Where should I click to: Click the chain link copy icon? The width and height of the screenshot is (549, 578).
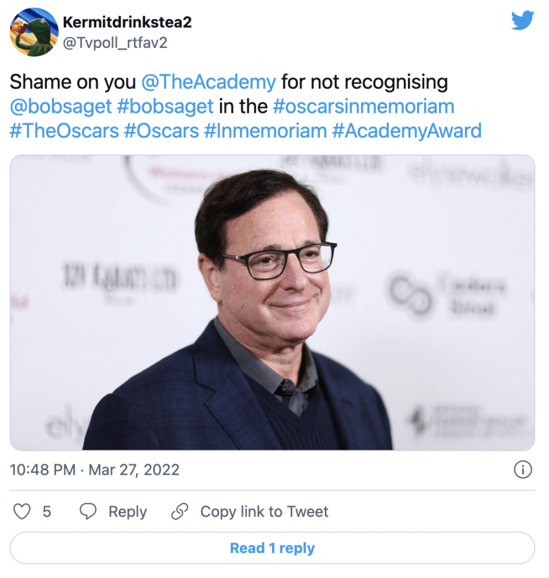[x=180, y=511]
